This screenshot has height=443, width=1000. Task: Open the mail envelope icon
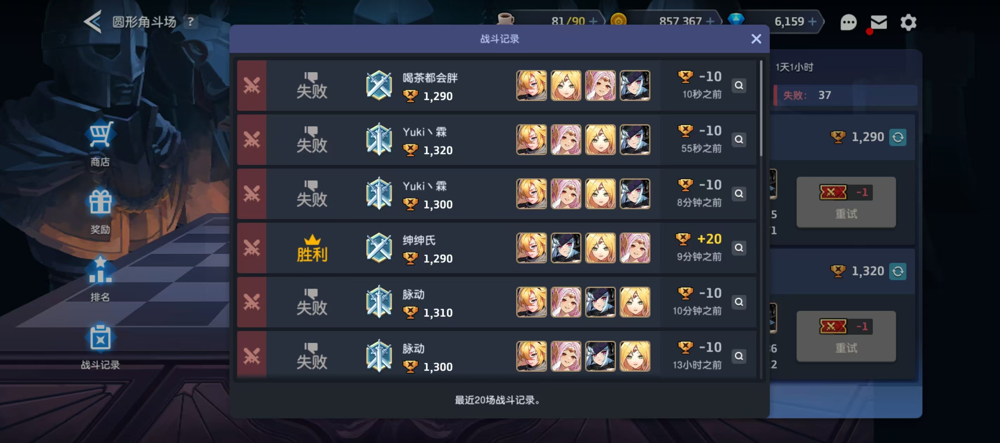(878, 22)
